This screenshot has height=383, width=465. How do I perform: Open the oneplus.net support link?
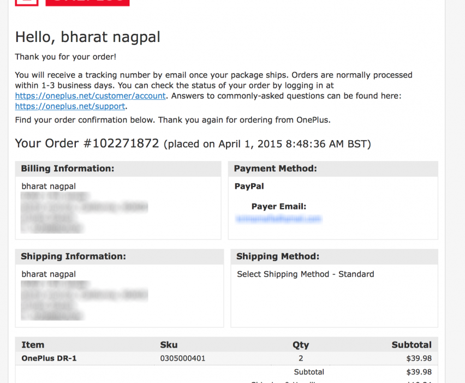click(70, 106)
